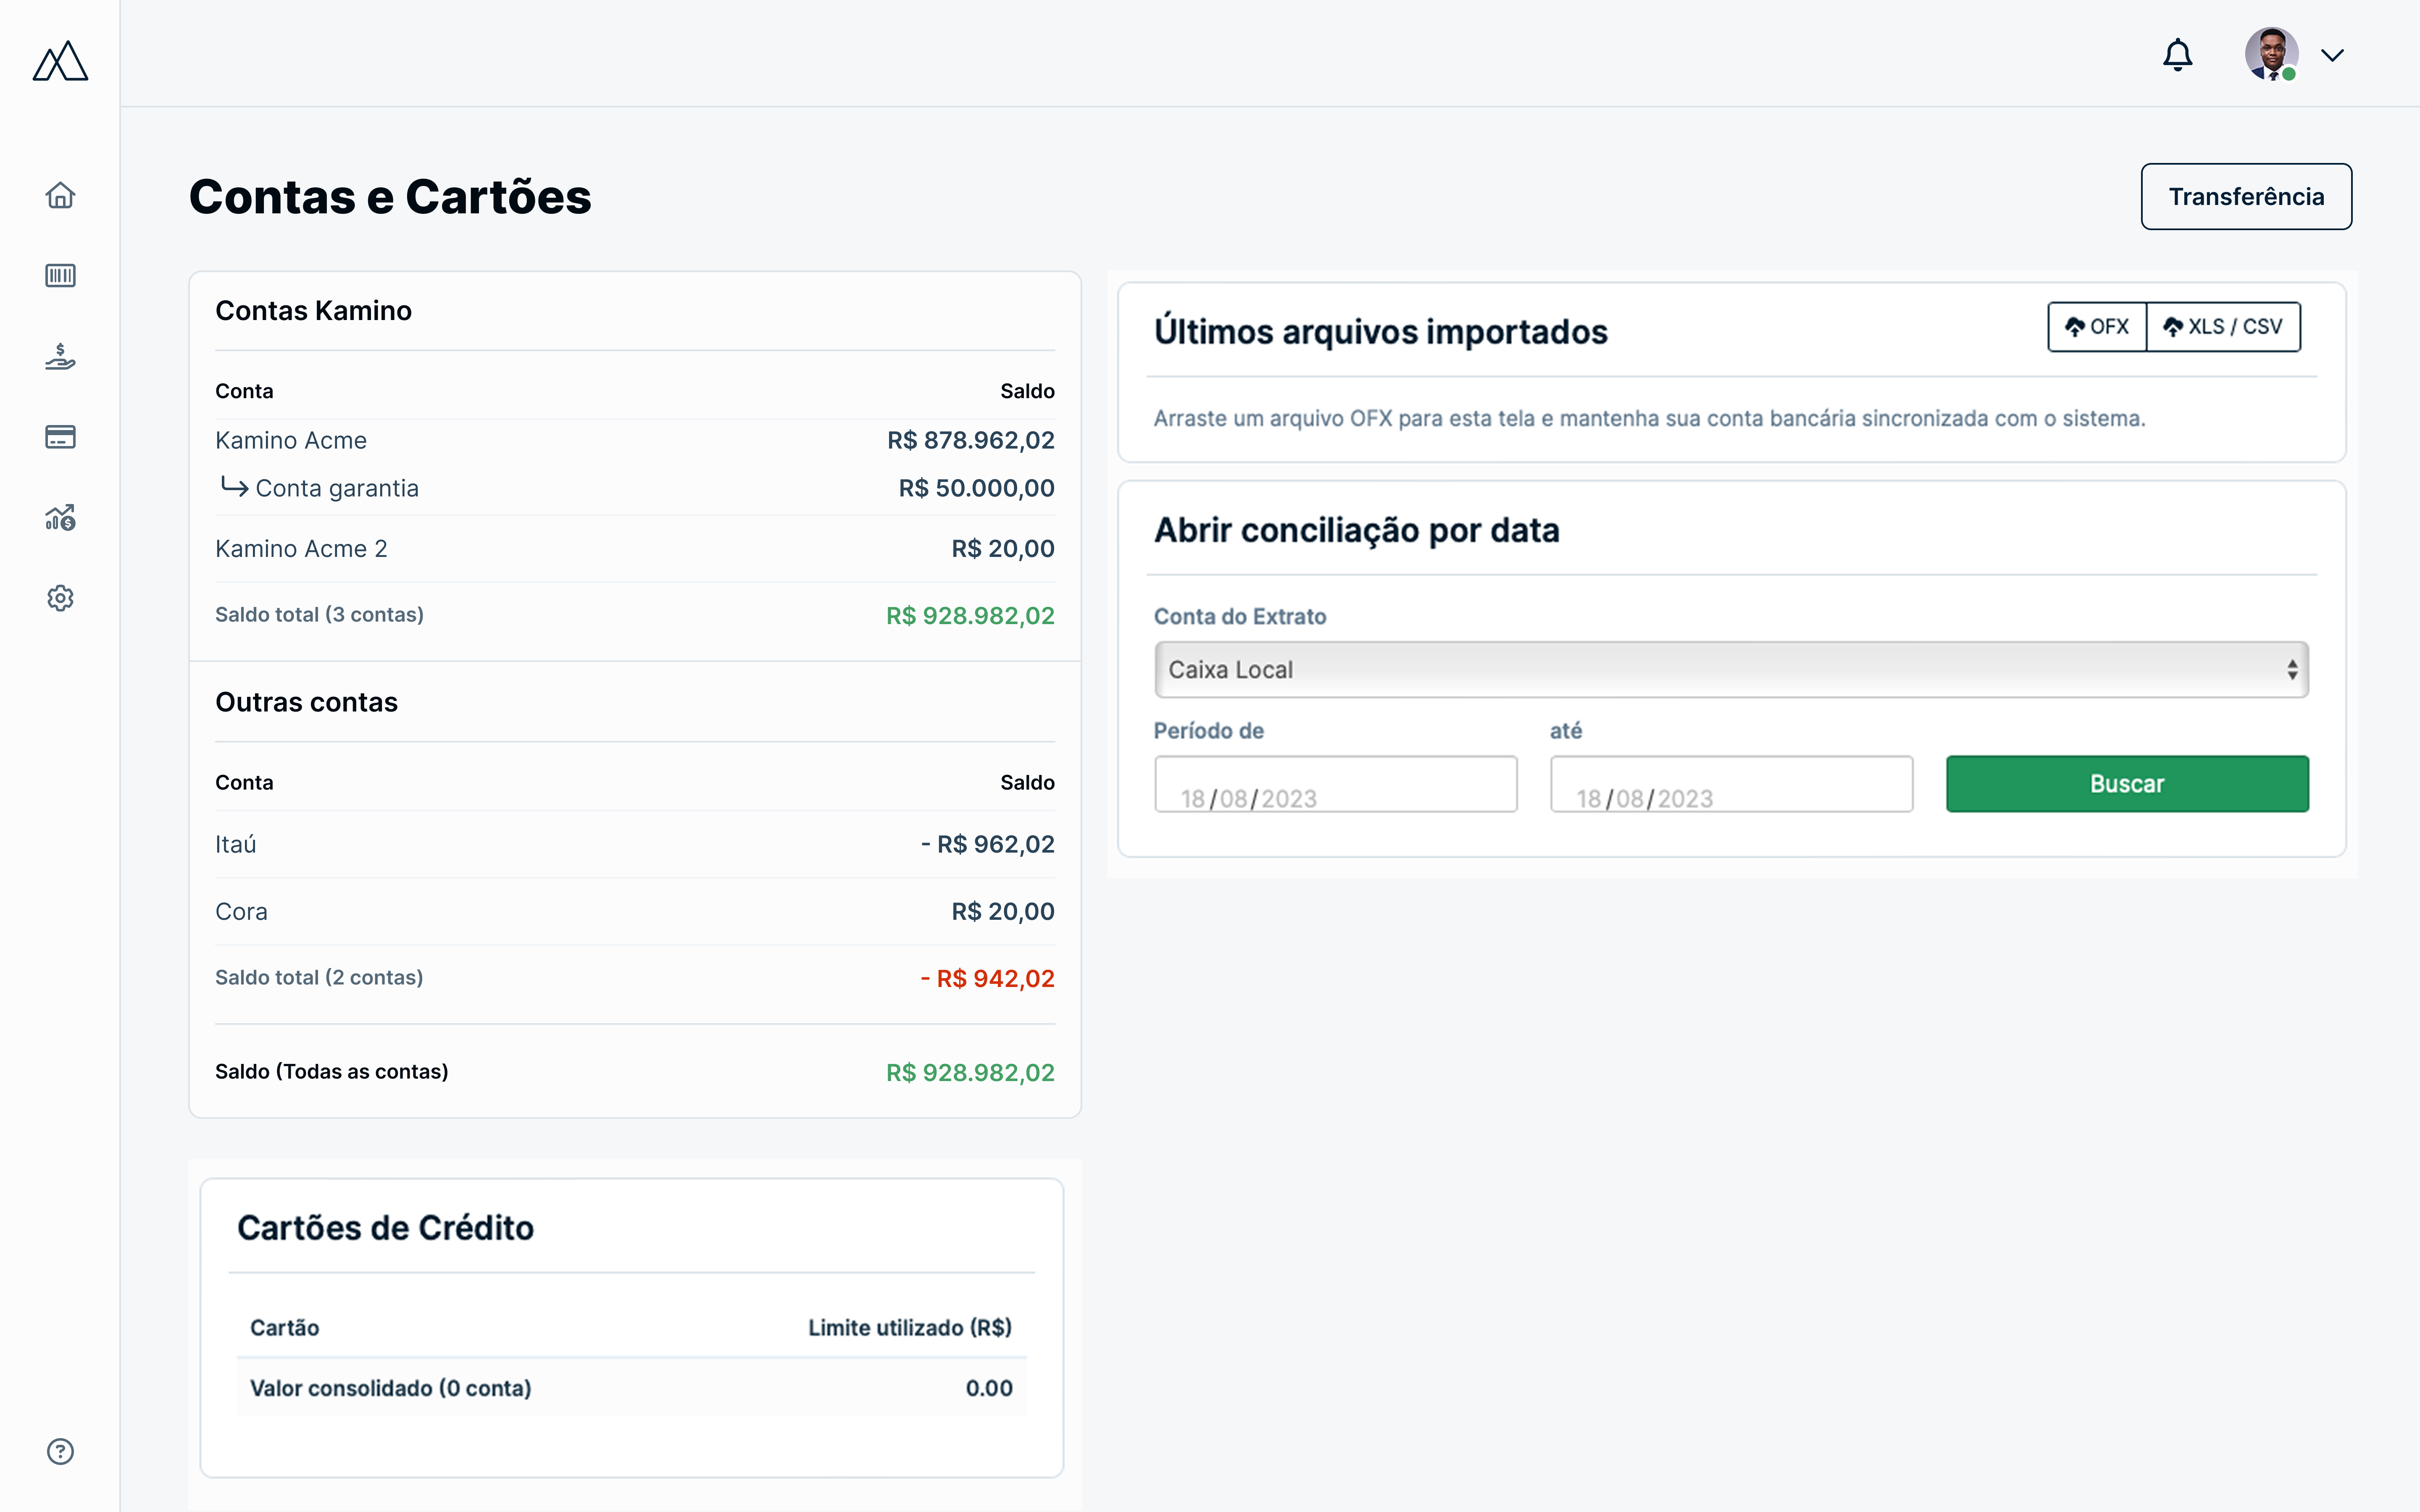The height and width of the screenshot is (1512, 2420).
Task: Click the Arraste um arquivo OFX hint text
Action: coord(1650,419)
